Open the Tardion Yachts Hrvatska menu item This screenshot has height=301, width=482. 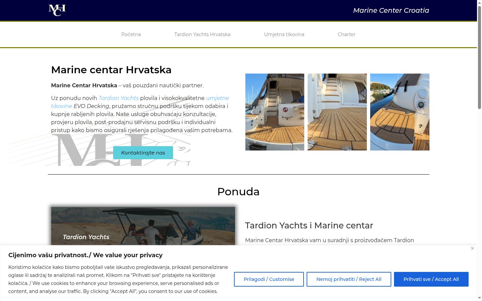pos(203,34)
